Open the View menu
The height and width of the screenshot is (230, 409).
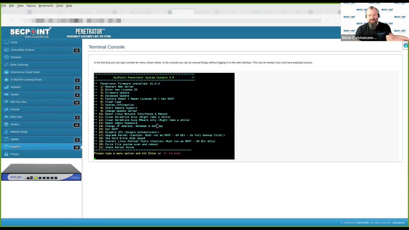pyautogui.click(x=20, y=5)
